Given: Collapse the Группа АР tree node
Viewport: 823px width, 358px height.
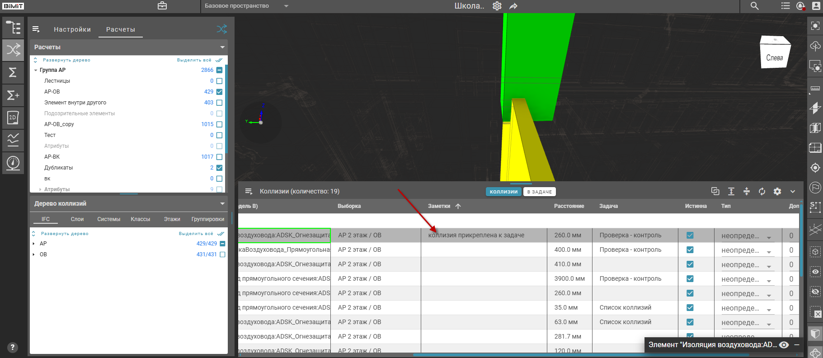Looking at the screenshot, I should [36, 70].
